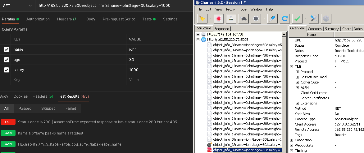Image resolution: width=364 pixels, height=153 pixels.
Task: Switch to the Notes tab in Charles
Action: click(x=358, y=29)
